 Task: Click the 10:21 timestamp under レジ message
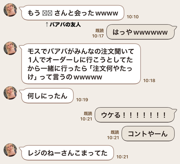pyautogui.click(x=122, y=157)
